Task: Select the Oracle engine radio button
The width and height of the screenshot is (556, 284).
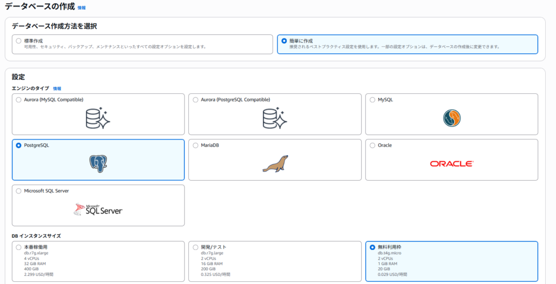Action: tap(372, 146)
